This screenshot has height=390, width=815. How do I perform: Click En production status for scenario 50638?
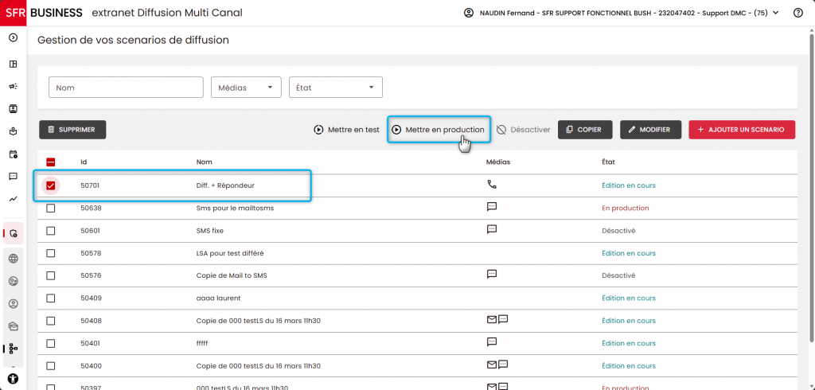click(x=626, y=208)
